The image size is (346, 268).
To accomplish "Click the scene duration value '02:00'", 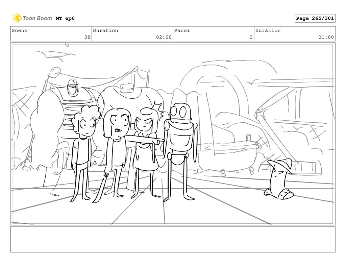I will 164,37.
